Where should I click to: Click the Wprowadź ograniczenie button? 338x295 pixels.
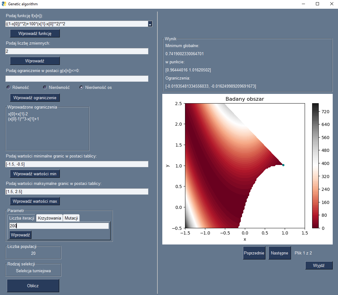pos(35,98)
